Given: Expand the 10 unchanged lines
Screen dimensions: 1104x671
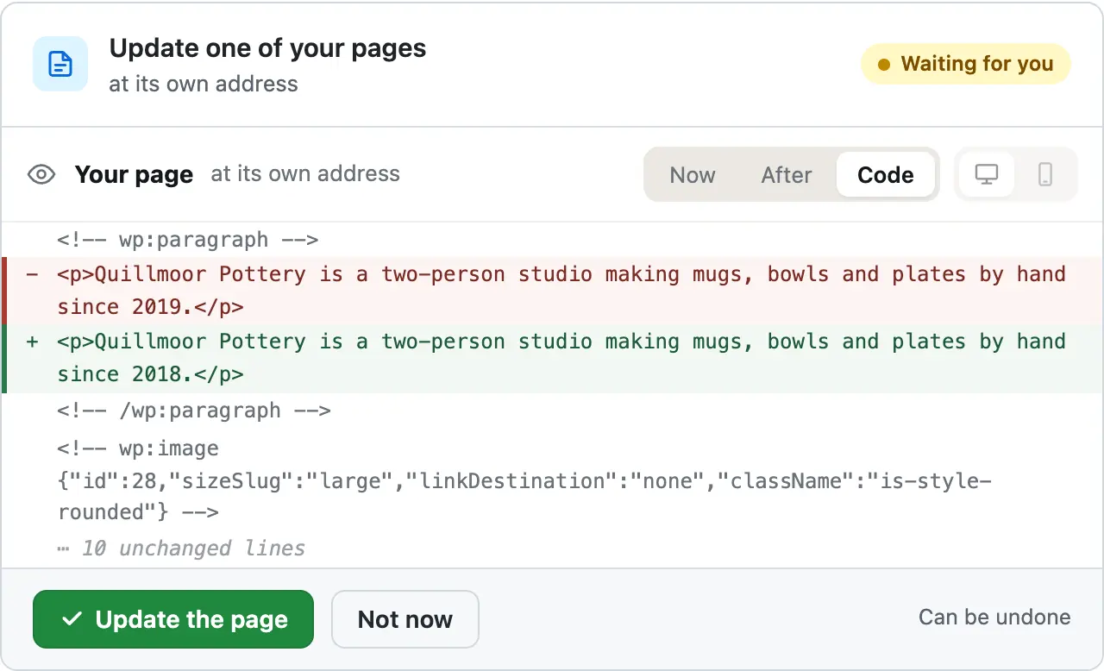Looking at the screenshot, I should (x=182, y=549).
